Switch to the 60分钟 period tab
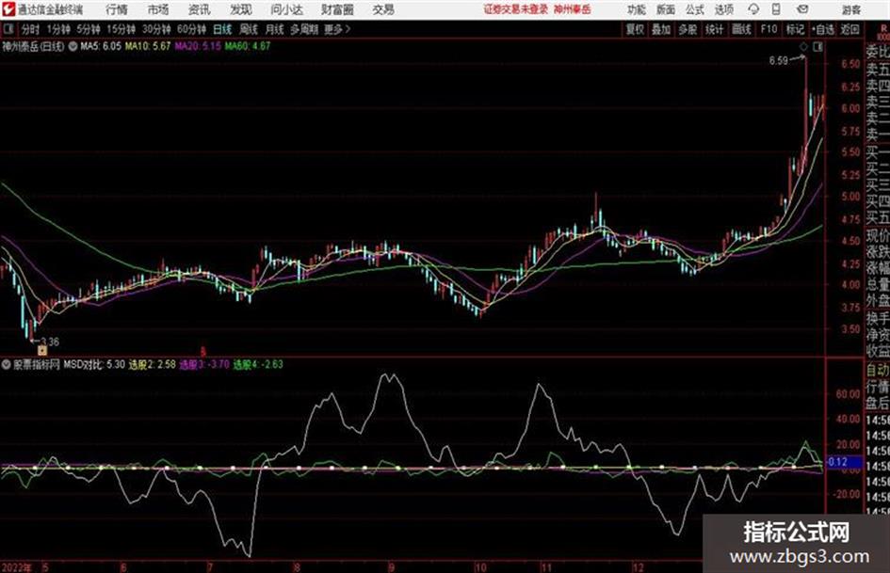This screenshot has height=573, width=890. [191, 29]
